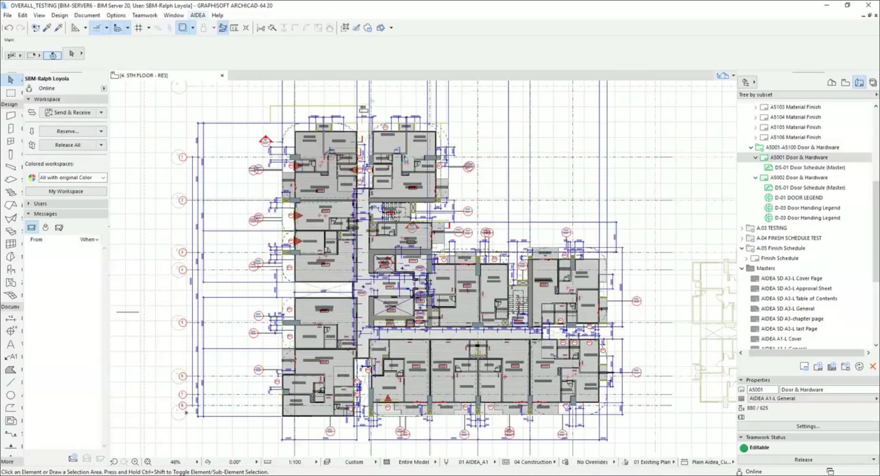The width and height of the screenshot is (880, 476).
Task: Select the Marquee tool in the toolbox
Action: coord(10,93)
